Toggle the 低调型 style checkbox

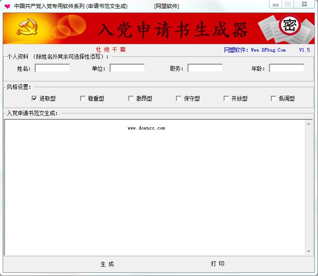[273, 98]
